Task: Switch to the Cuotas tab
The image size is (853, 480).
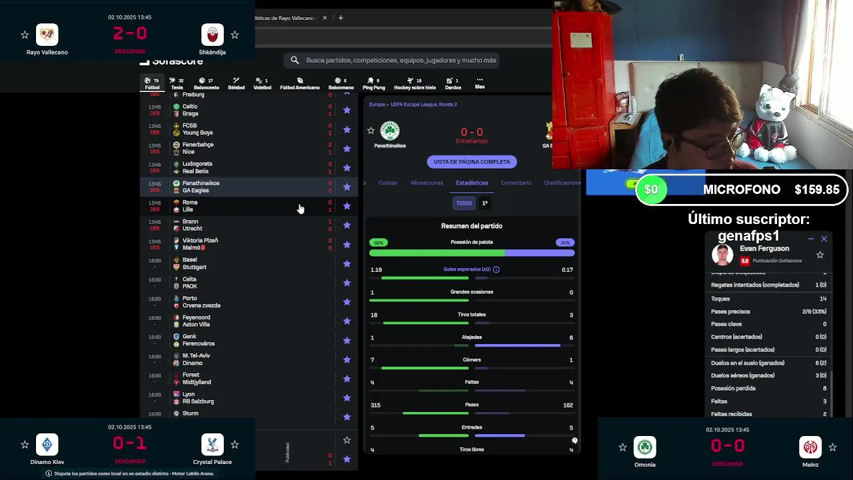Action: (388, 183)
